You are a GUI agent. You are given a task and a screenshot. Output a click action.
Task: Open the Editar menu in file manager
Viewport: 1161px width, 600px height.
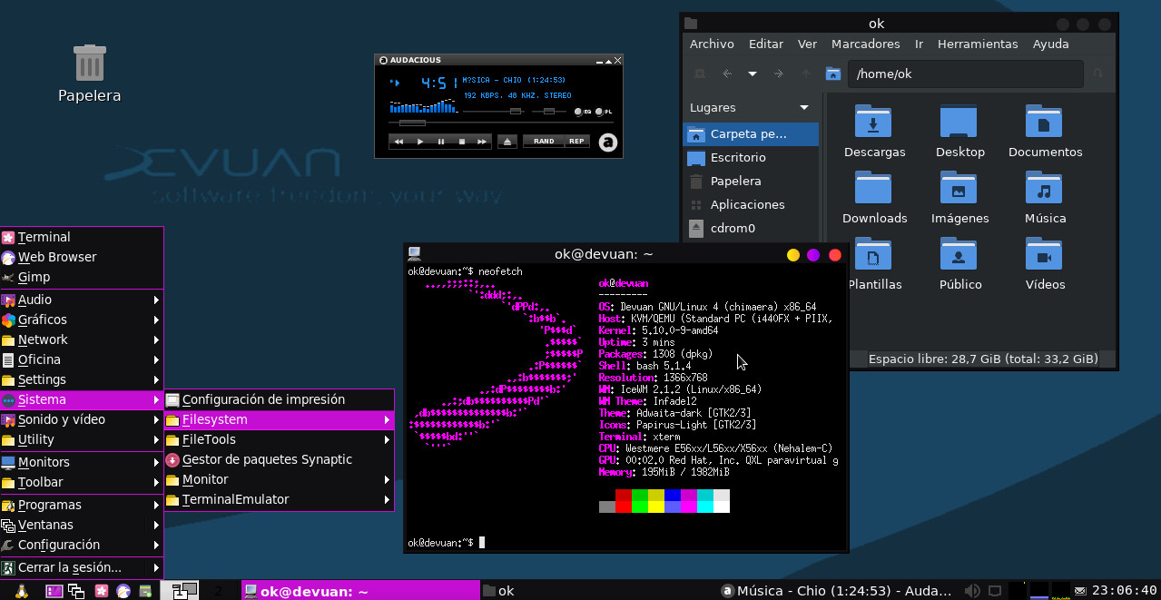(766, 44)
